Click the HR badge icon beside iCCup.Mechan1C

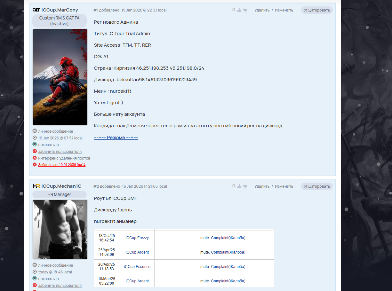tap(36, 186)
